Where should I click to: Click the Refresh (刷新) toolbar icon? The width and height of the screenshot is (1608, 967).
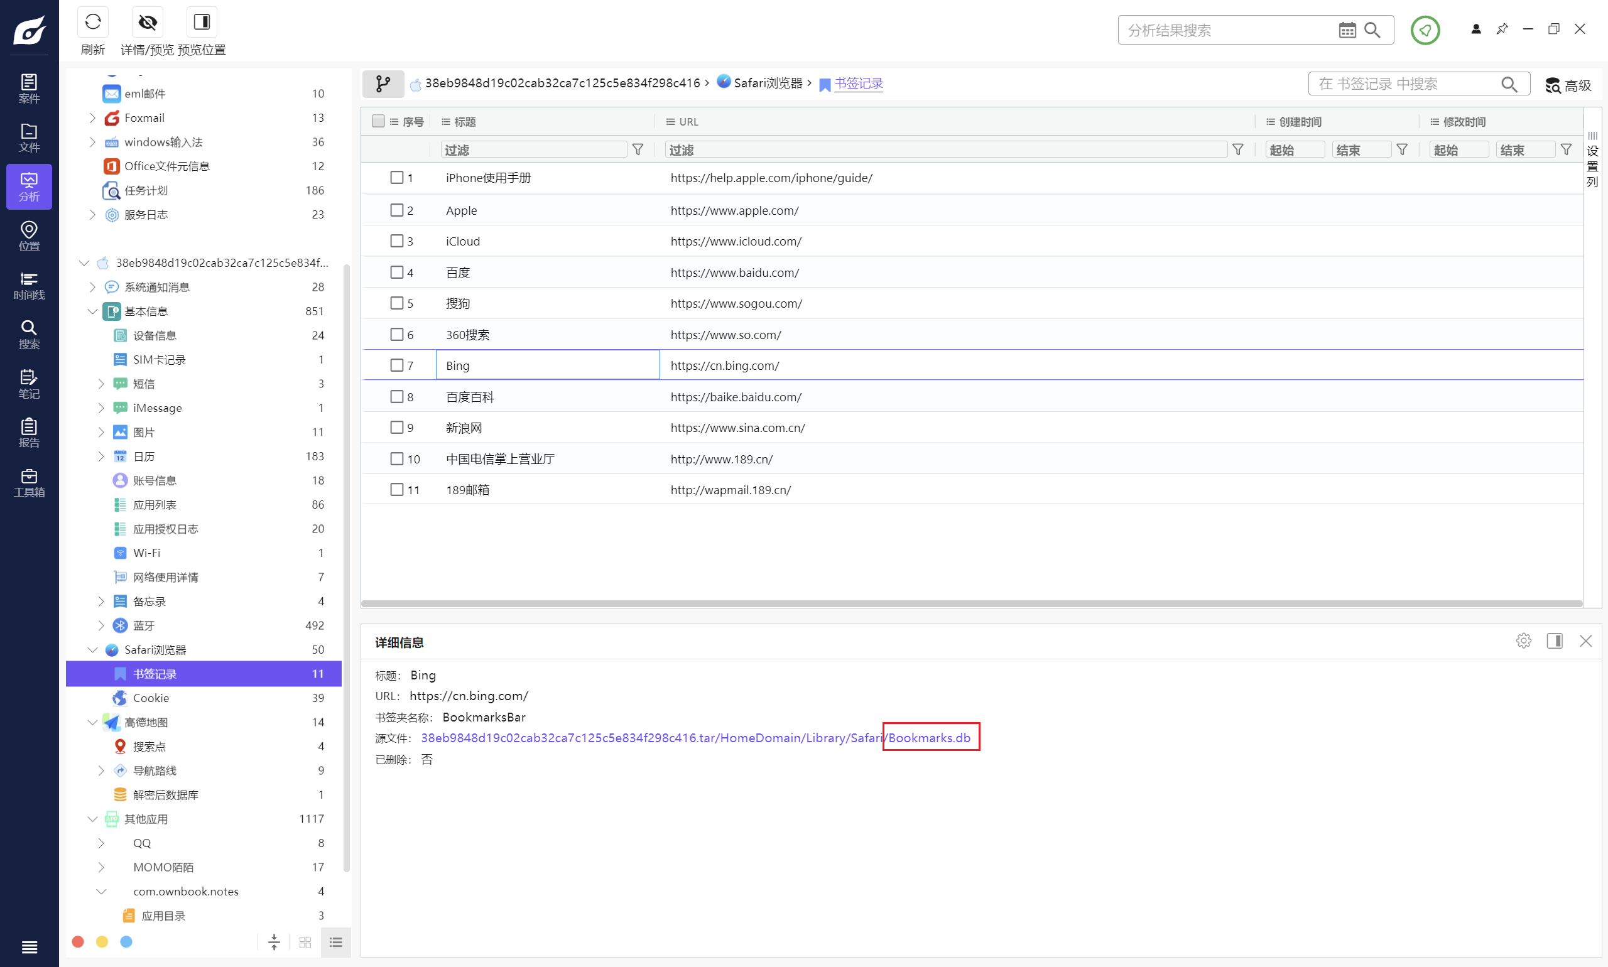point(92,22)
